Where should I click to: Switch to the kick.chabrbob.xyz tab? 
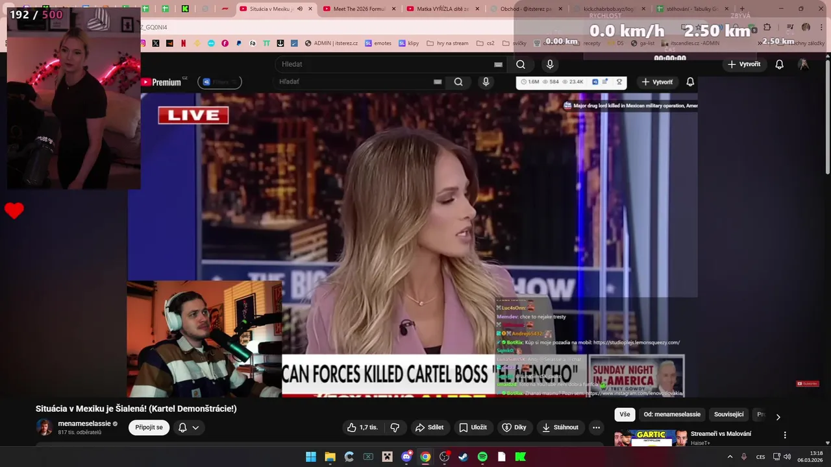point(610,9)
